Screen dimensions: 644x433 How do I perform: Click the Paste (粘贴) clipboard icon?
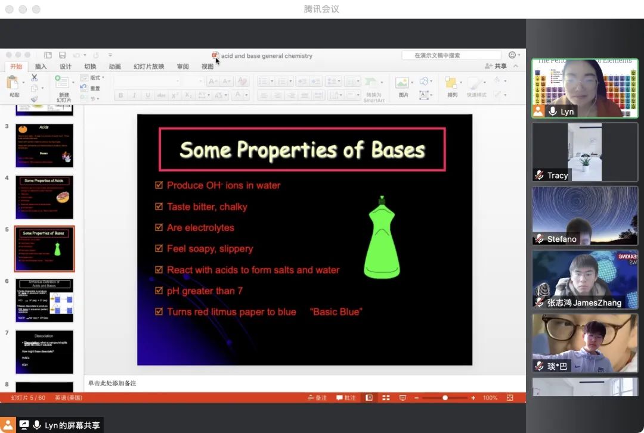pos(13,83)
